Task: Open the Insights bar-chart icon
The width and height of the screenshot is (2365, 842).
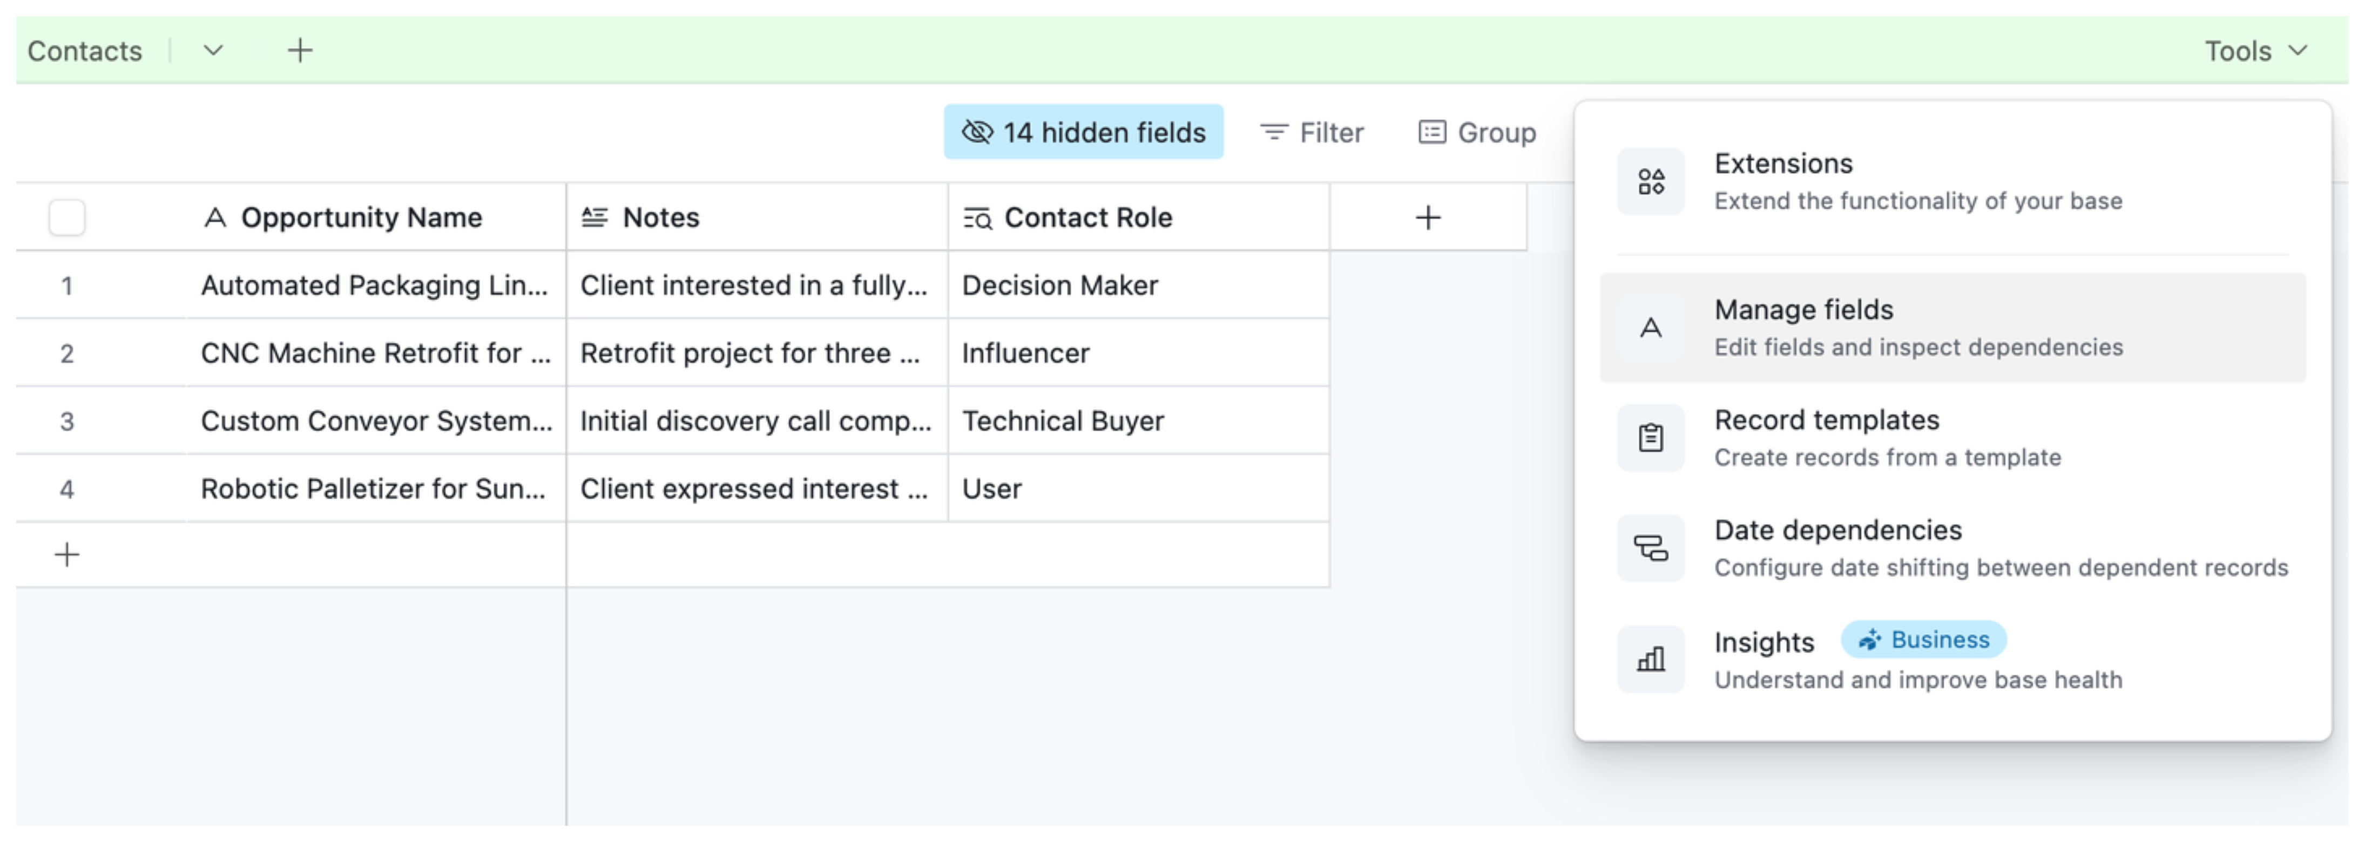Action: pyautogui.click(x=1650, y=659)
